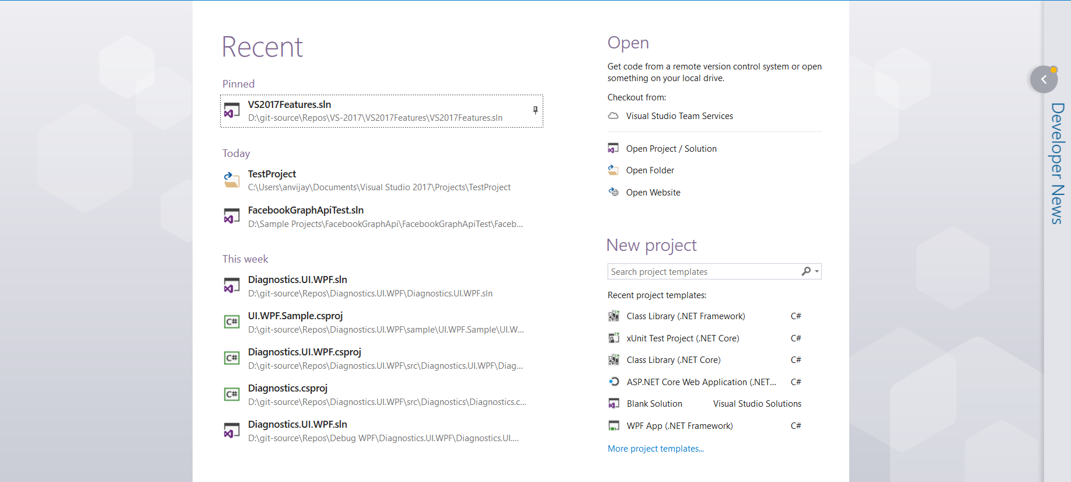
Task: Click the TestProject path under Documents
Action: pyautogui.click(x=379, y=187)
